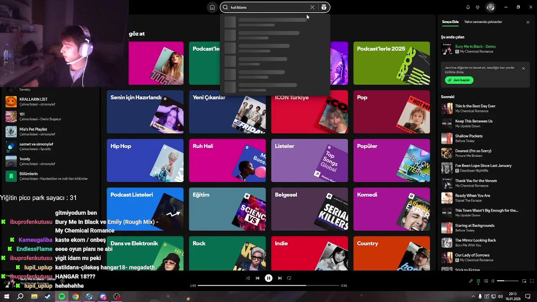This screenshot has height=302, width=537.
Task: Open Google Chrome from the taskbar
Action: click(x=76, y=297)
